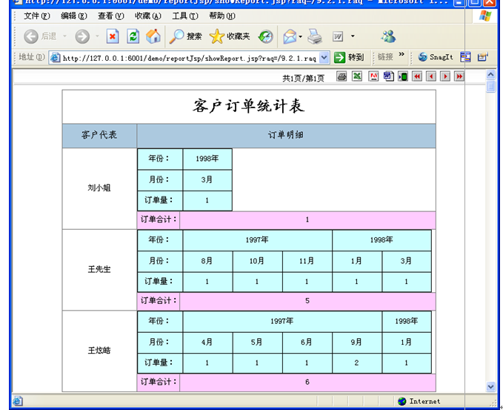
Task: Click the SnagIt toolbar button
Action: (436, 57)
